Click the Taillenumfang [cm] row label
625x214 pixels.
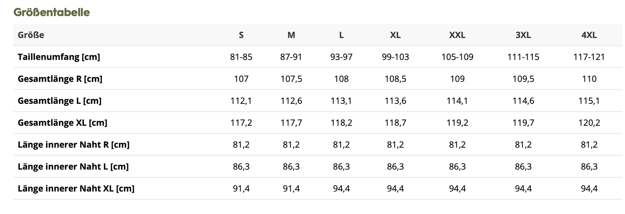pyautogui.click(x=59, y=57)
